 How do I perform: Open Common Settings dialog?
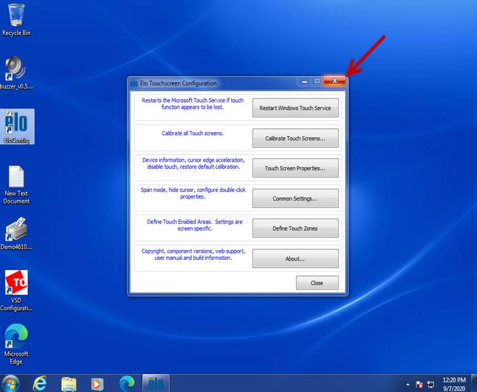pos(295,198)
